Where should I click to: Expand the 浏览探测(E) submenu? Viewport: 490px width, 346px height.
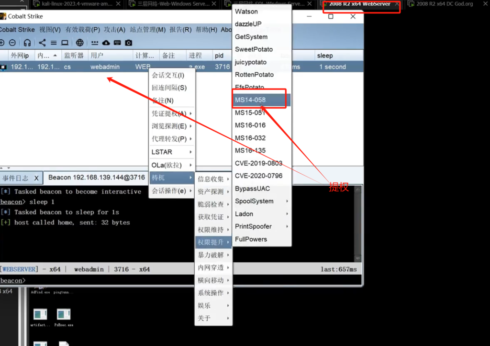click(172, 126)
